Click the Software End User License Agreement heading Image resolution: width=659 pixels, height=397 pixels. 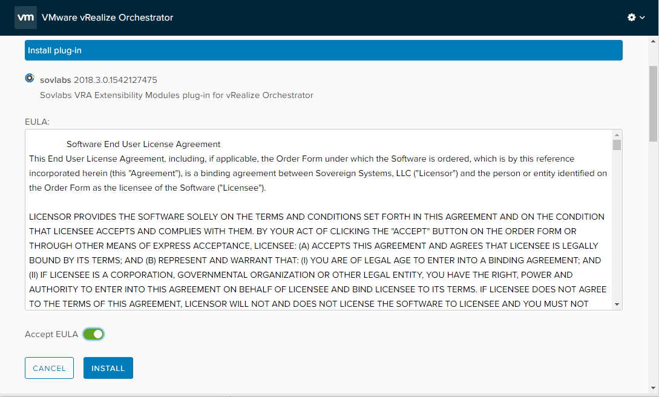[143, 145]
